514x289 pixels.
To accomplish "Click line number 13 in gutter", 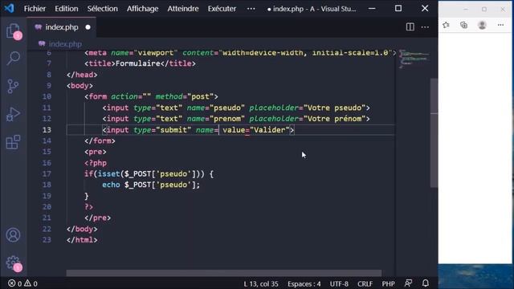I will [47, 130].
